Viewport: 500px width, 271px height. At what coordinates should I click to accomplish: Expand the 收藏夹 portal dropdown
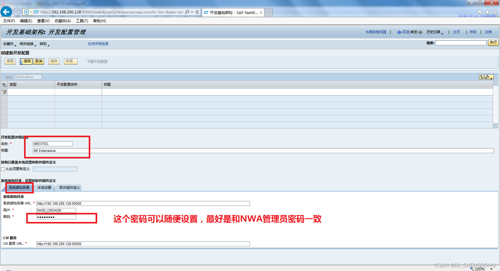point(9,44)
